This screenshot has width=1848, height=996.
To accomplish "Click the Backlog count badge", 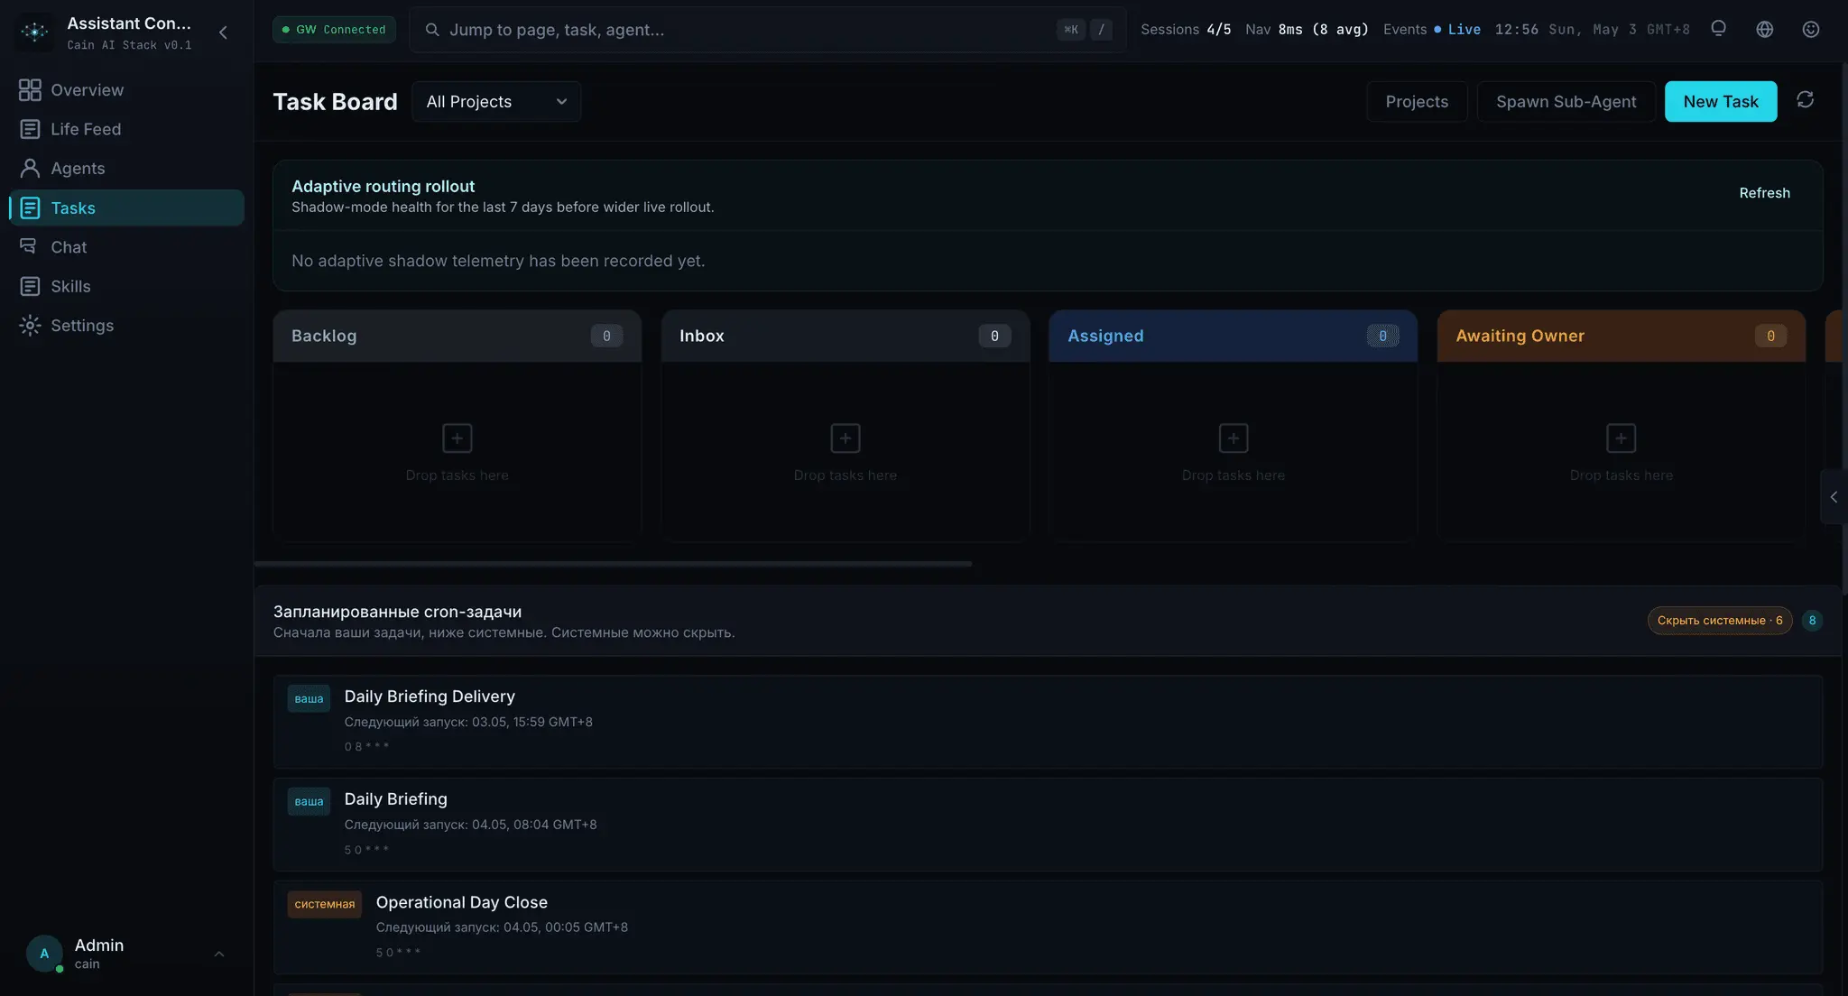I will click(x=606, y=336).
